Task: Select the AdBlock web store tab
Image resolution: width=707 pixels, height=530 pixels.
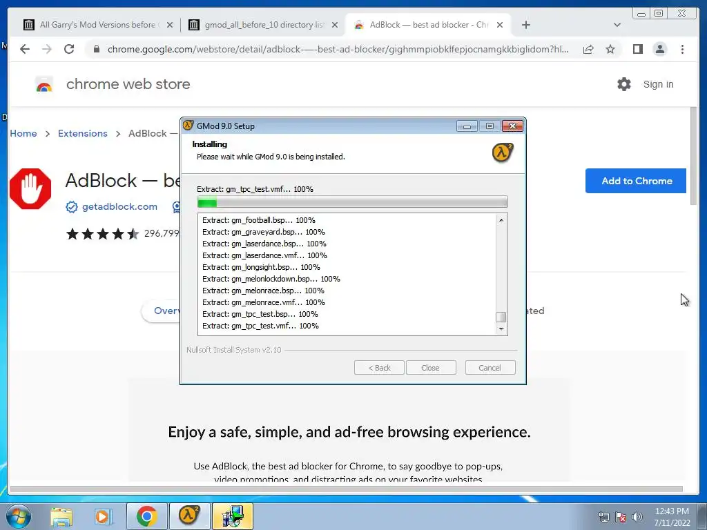Action: [428, 25]
